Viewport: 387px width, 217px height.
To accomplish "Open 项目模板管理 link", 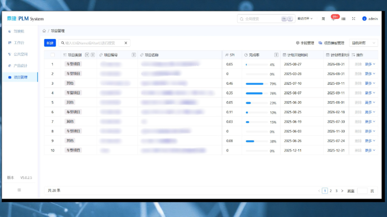I will click(x=331, y=43).
